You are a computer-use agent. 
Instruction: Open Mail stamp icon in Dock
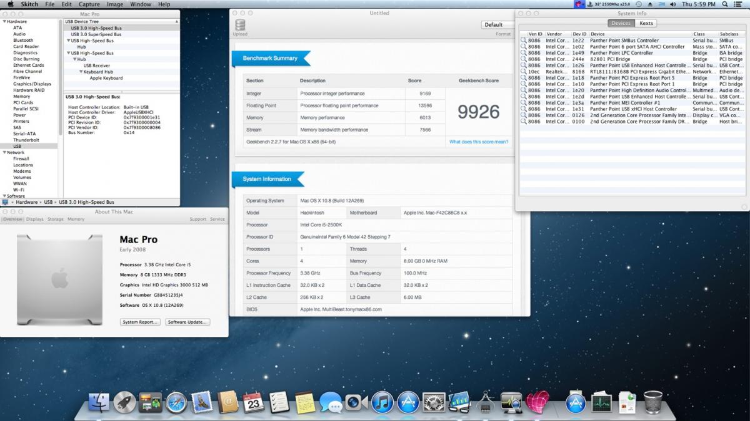(202, 402)
